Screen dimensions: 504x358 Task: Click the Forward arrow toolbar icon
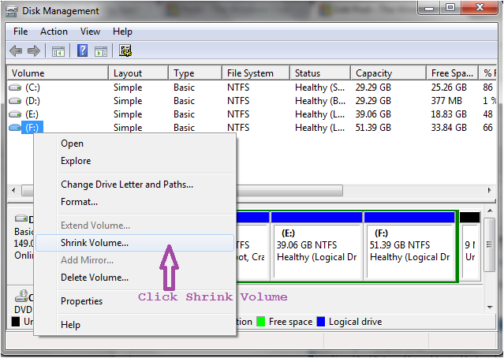(x=34, y=50)
